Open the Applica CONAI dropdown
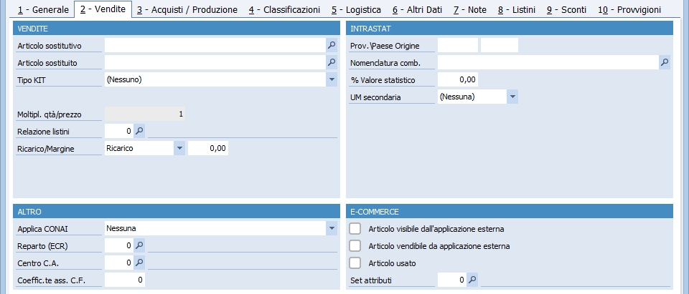The image size is (689, 294). point(332,228)
